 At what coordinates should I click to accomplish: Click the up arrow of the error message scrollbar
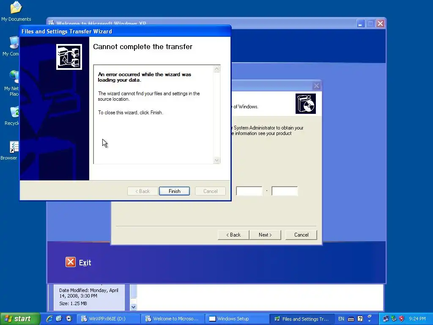217,69
